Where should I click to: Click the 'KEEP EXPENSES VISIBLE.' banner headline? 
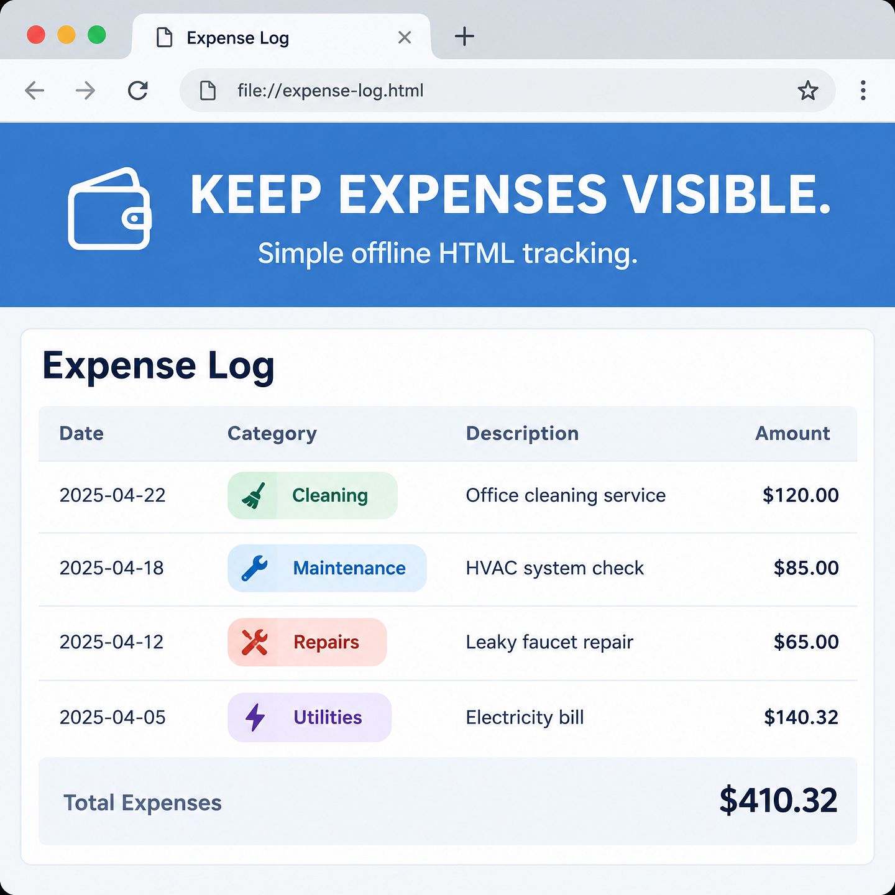pyautogui.click(x=510, y=195)
